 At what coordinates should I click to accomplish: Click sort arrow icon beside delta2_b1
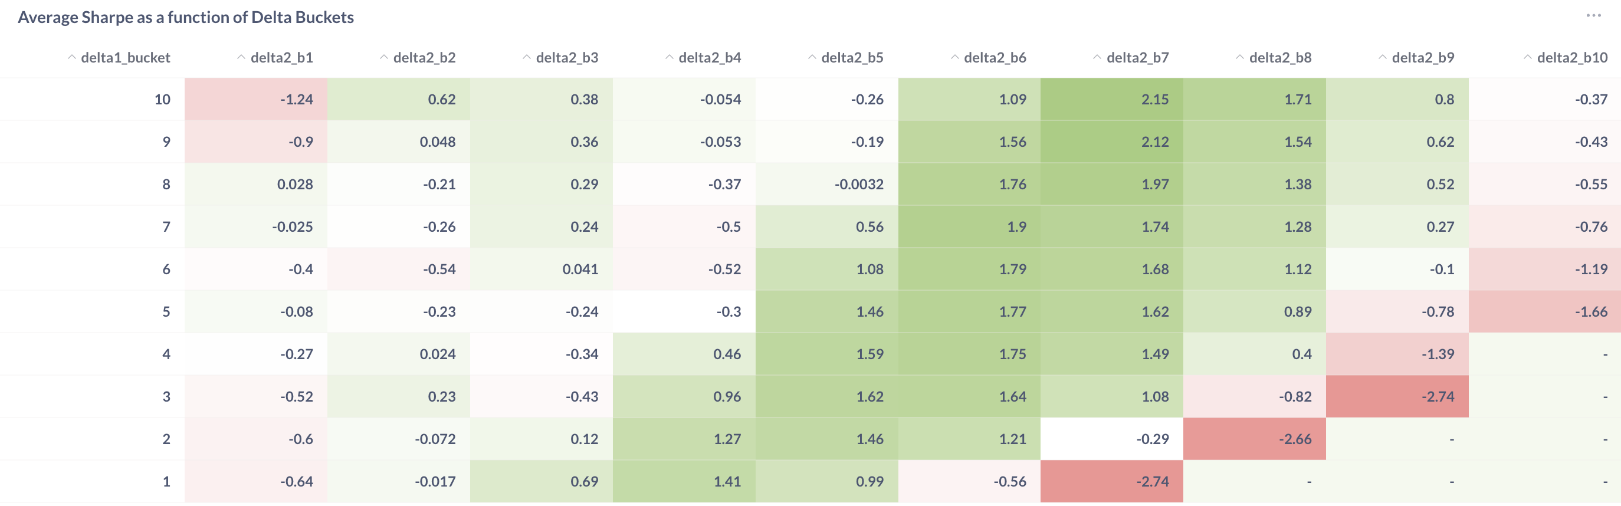tap(241, 57)
